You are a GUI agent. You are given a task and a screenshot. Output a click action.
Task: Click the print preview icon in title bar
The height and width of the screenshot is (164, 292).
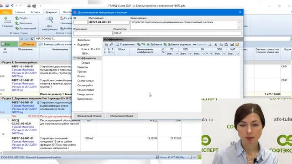tap(34, 6)
